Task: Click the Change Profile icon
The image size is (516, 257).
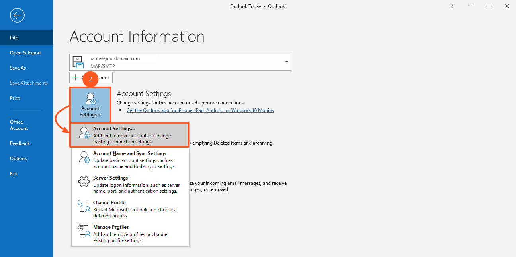Action: click(x=84, y=207)
